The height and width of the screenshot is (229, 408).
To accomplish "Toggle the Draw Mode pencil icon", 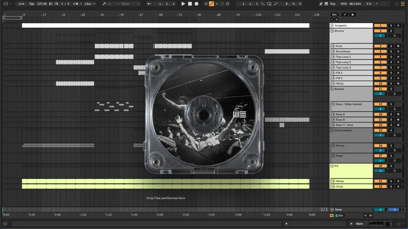I will (x=321, y=4).
